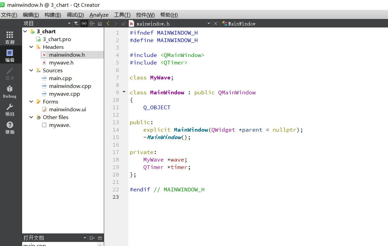Image resolution: width=388 pixels, height=246 pixels.
Task: Click #endif directive on line 22
Action: pos(140,189)
